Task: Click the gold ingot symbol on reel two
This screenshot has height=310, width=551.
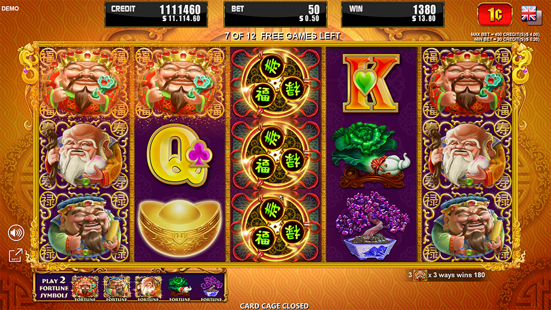Action: (x=180, y=227)
